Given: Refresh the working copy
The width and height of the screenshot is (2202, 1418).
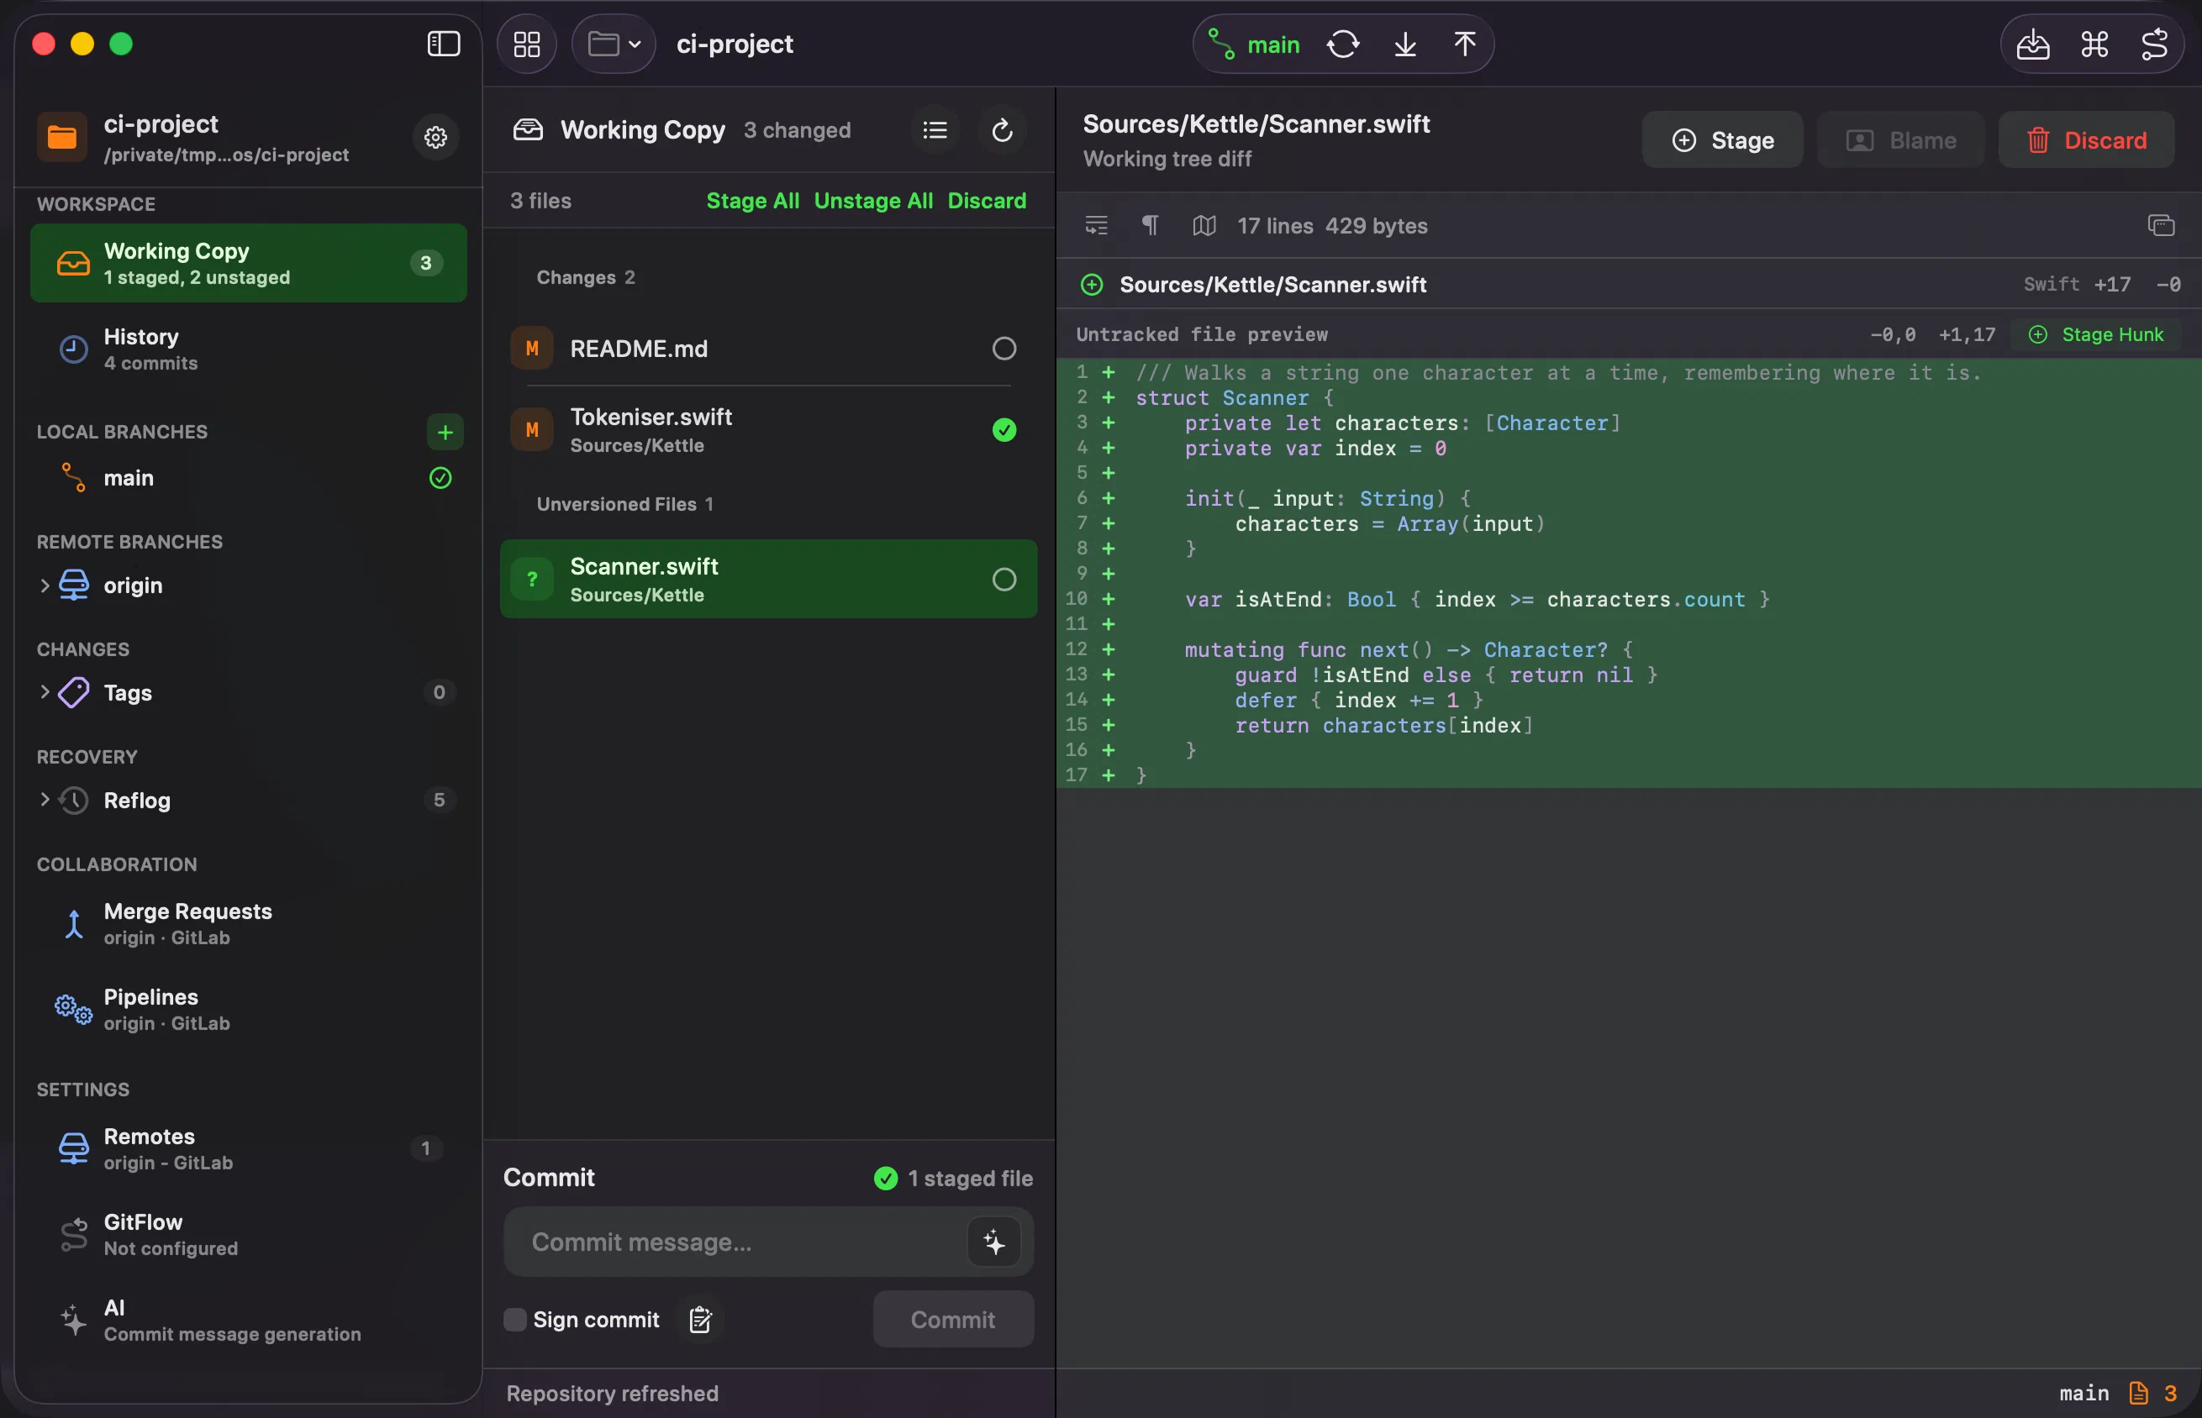Looking at the screenshot, I should pyautogui.click(x=1002, y=131).
